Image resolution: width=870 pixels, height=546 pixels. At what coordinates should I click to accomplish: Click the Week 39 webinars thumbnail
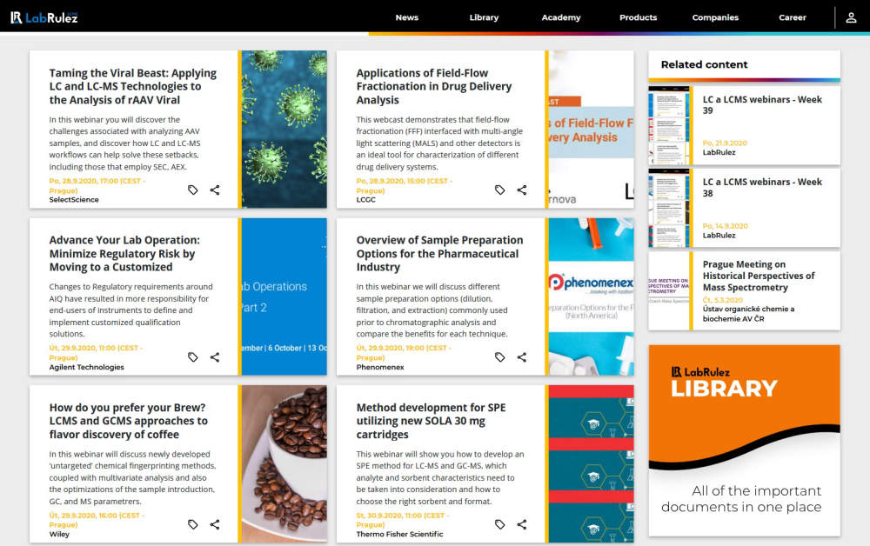pyautogui.click(x=668, y=125)
